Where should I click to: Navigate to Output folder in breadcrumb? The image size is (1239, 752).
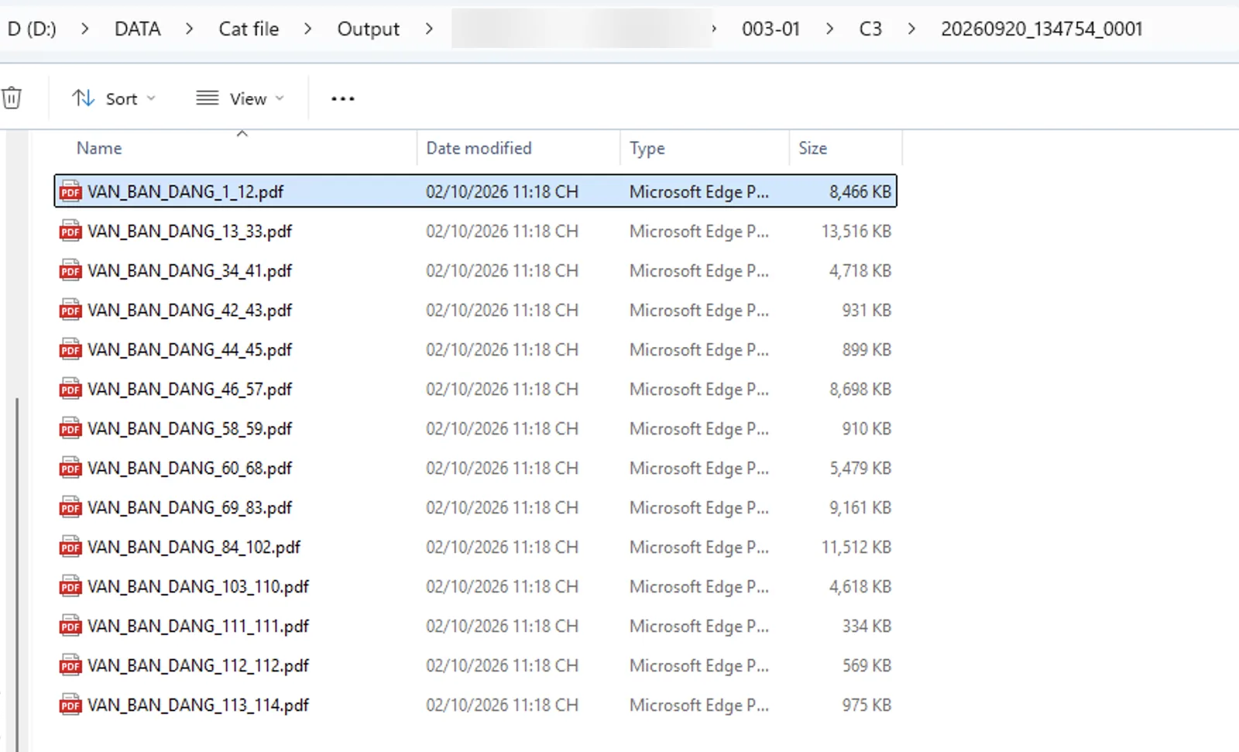pos(368,29)
